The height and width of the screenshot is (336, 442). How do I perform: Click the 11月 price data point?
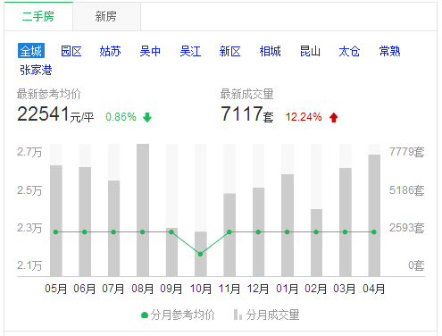coord(229,232)
